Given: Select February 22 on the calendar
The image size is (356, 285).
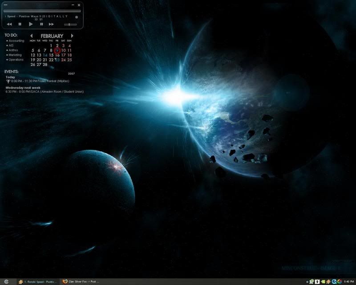Looking at the screenshot, I should coord(51,60).
